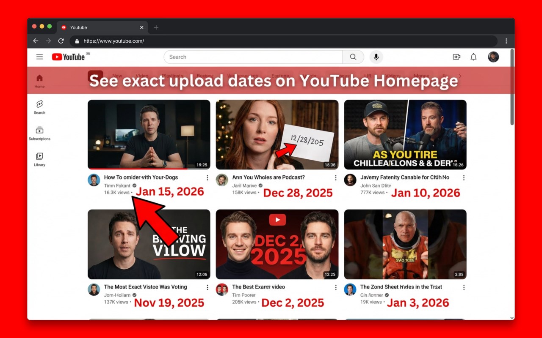Open the browser three-dot menu
The width and height of the screenshot is (542, 338).
(x=506, y=41)
